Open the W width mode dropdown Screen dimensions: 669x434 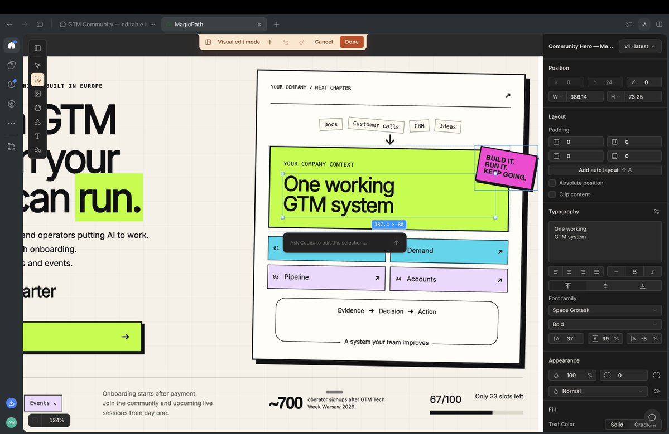click(x=557, y=97)
